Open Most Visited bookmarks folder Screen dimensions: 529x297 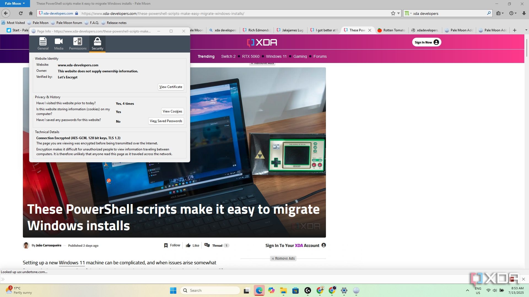[x=13, y=23]
